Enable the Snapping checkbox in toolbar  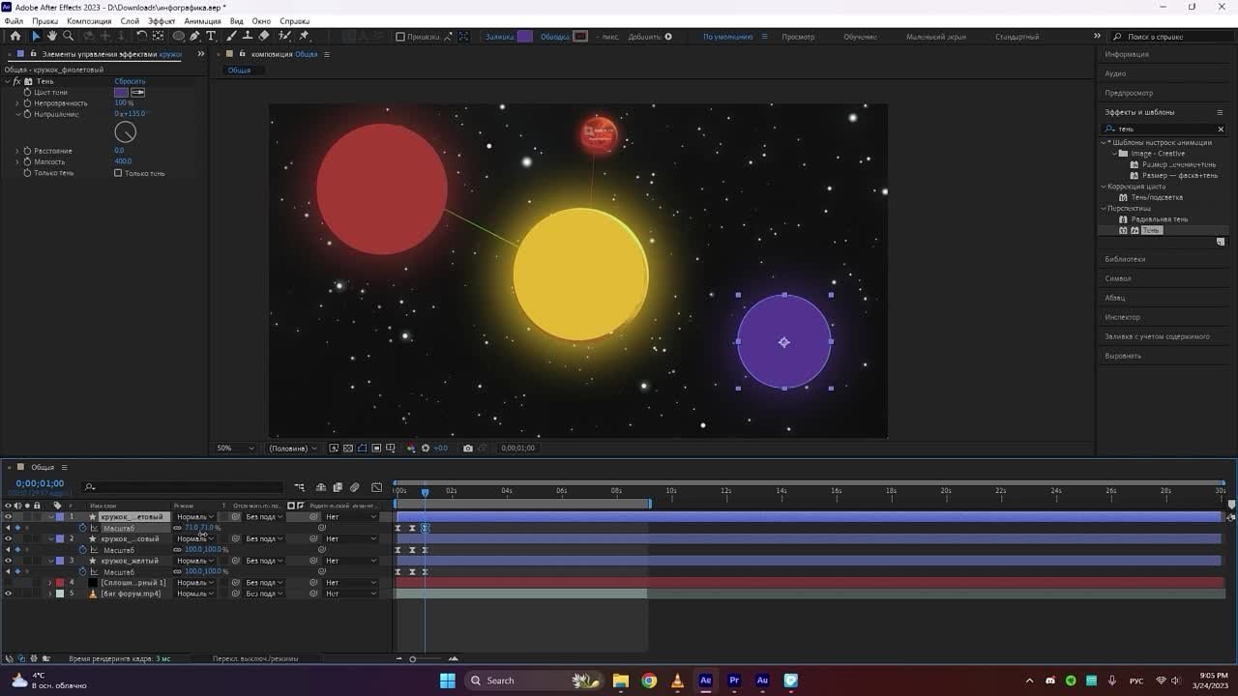coord(400,37)
